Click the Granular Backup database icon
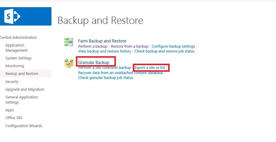Viewport: 276px width, 142px height. pos(69,63)
